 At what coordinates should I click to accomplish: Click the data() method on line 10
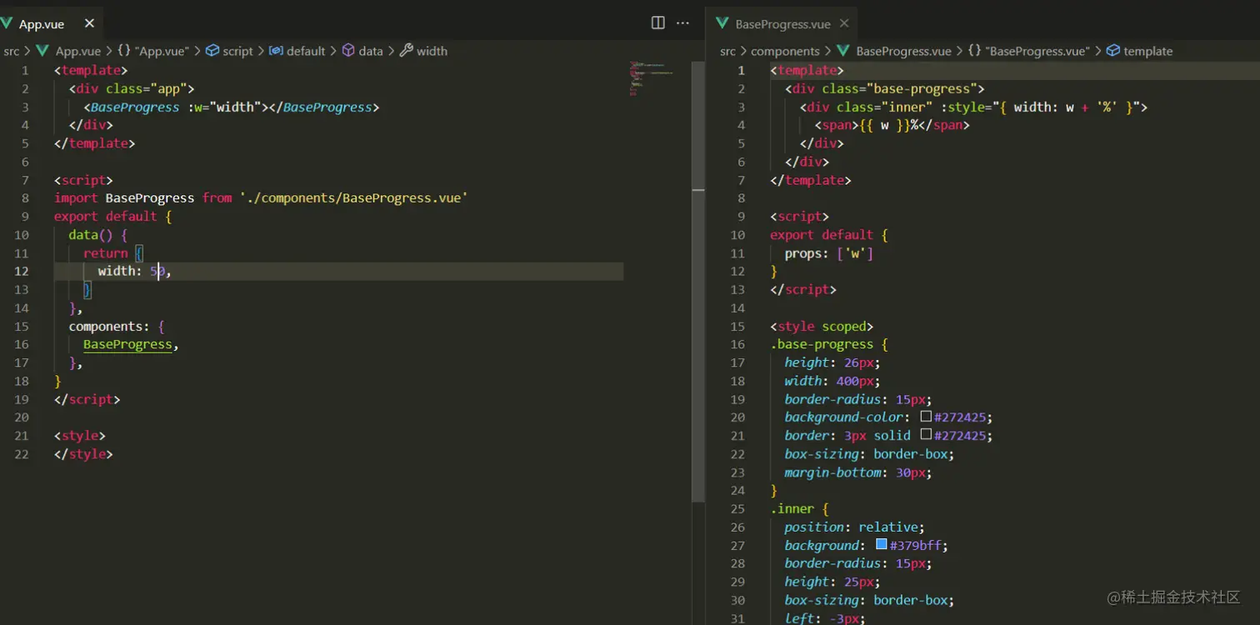coord(91,235)
